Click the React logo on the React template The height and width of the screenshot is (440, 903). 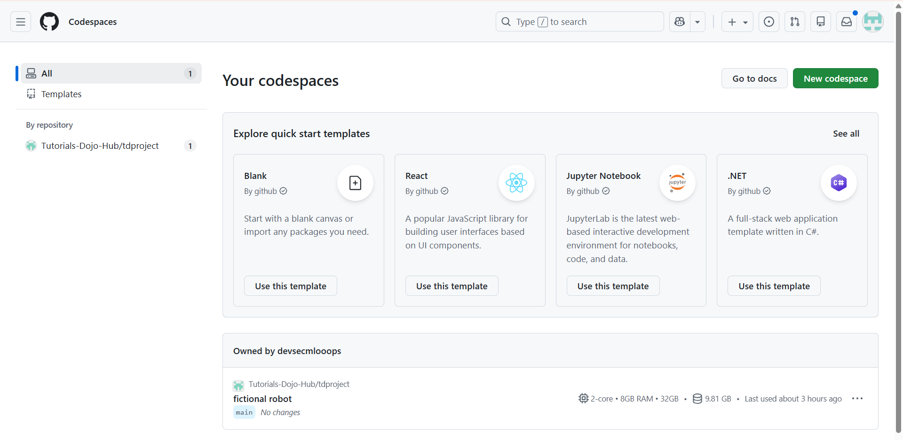(x=516, y=183)
